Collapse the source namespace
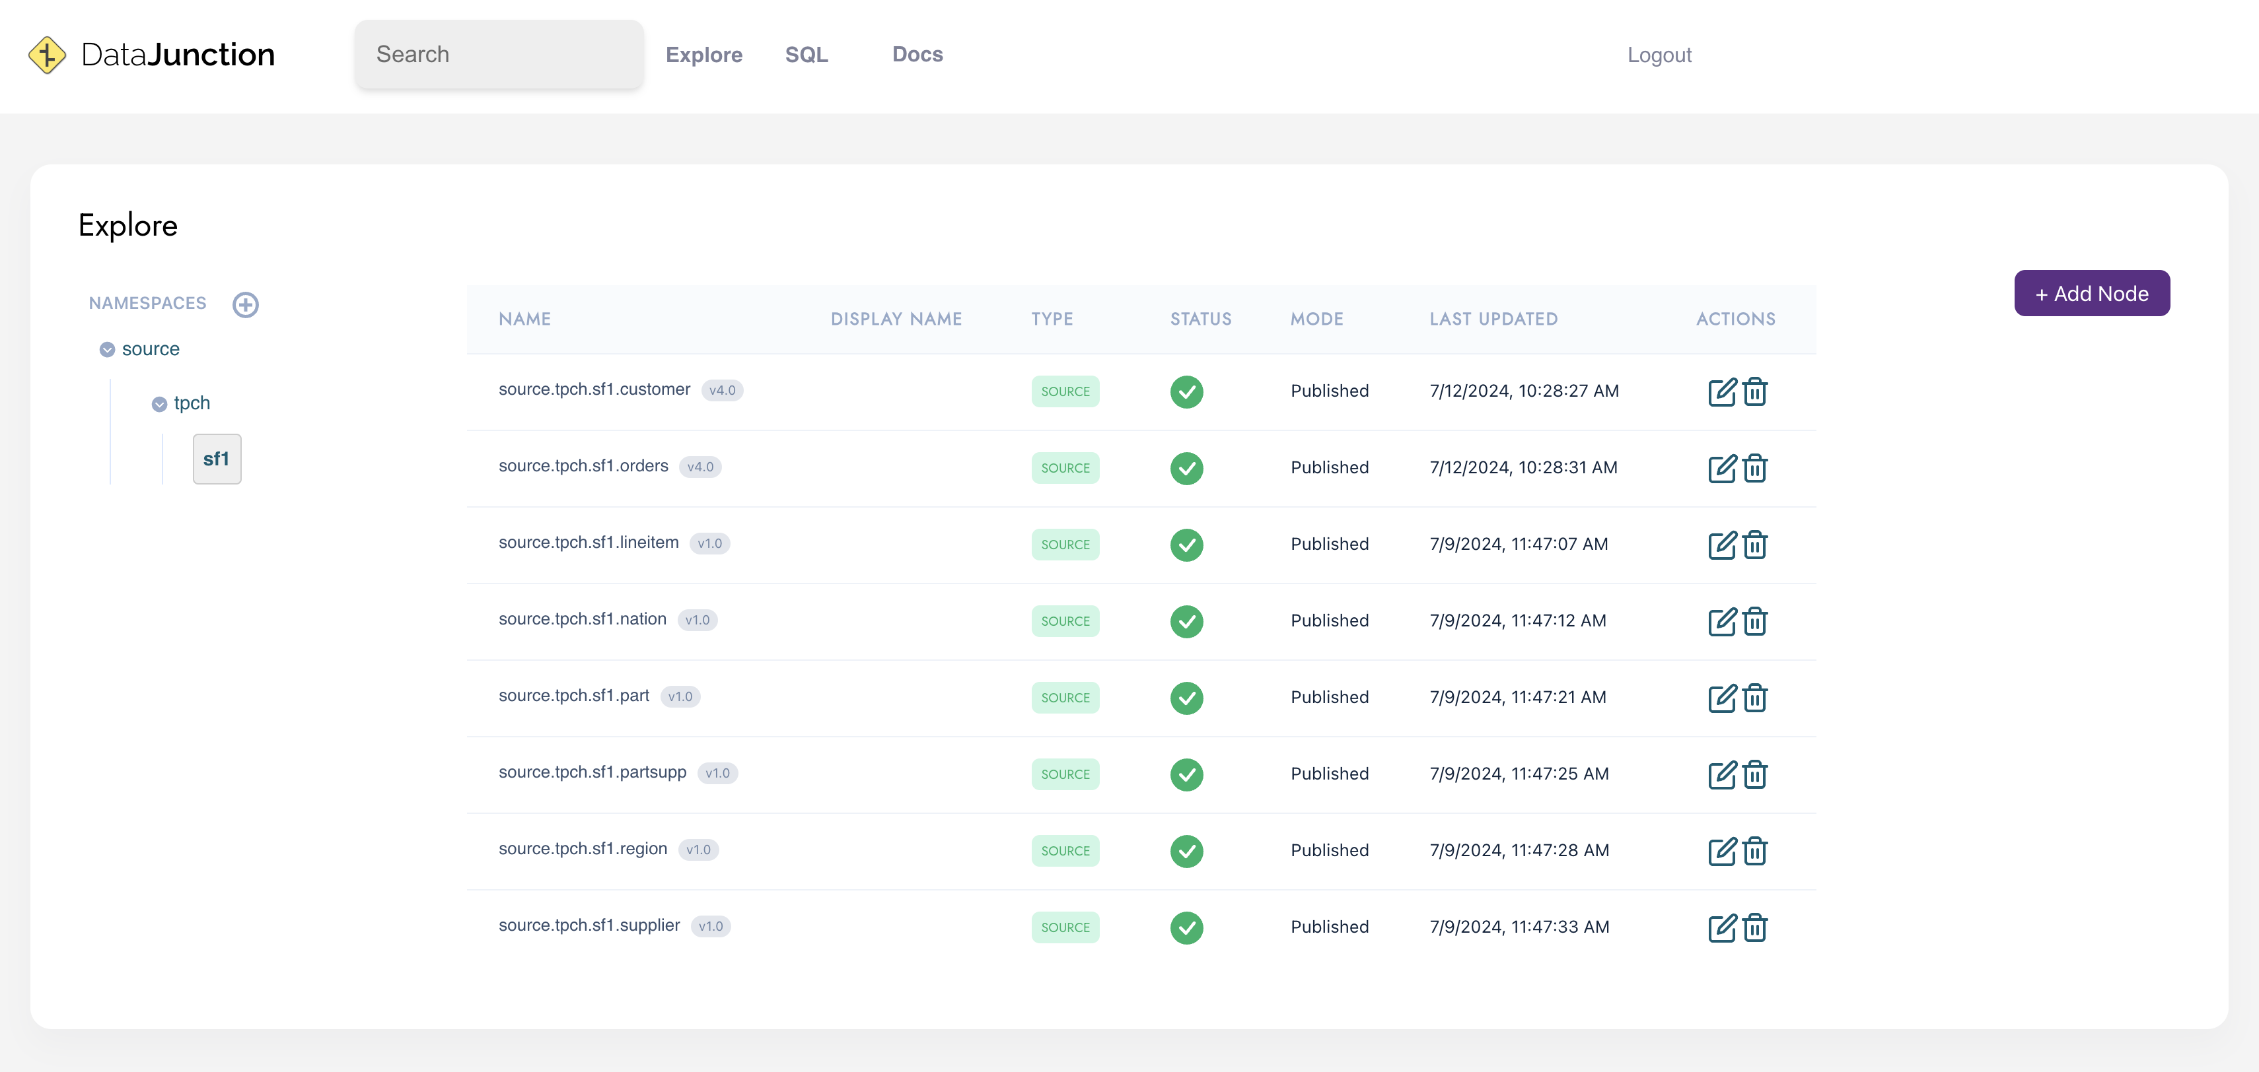 (x=107, y=350)
